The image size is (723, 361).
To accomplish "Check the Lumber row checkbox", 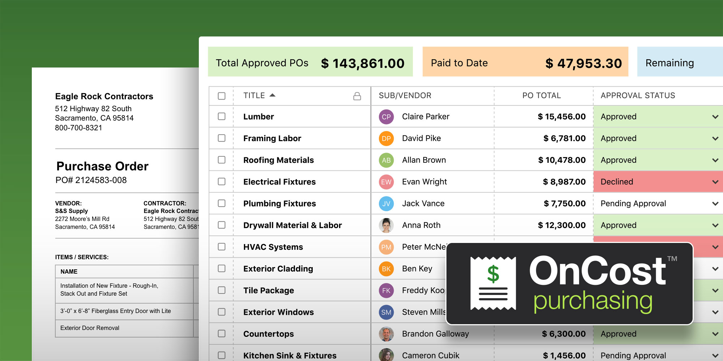I will point(222,117).
